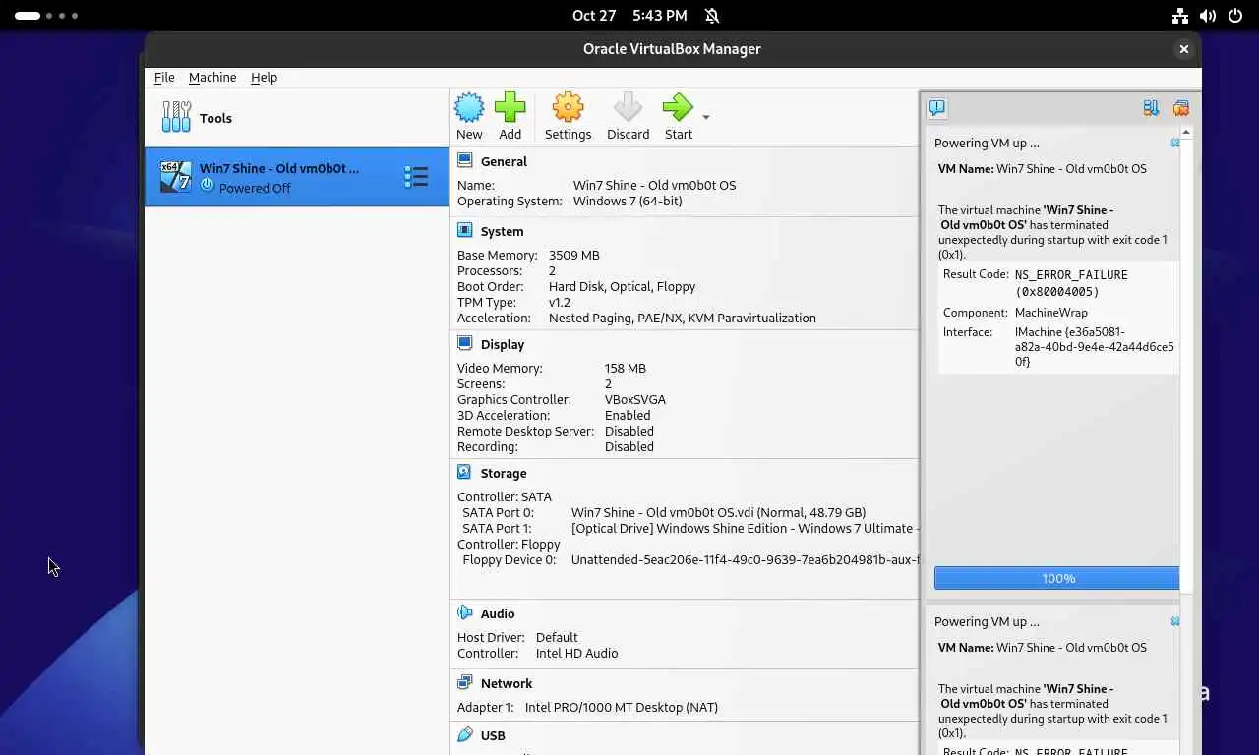This screenshot has height=755, width=1259.
Task: Click Boot Order value Hard Disk, Optical, Floppy
Action: click(622, 286)
